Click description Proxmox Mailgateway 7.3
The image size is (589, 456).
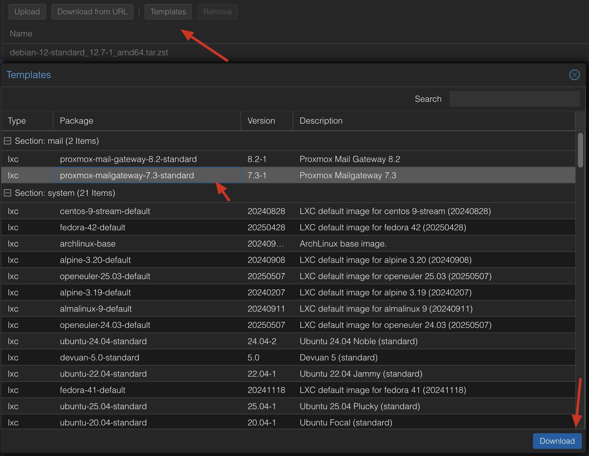348,175
